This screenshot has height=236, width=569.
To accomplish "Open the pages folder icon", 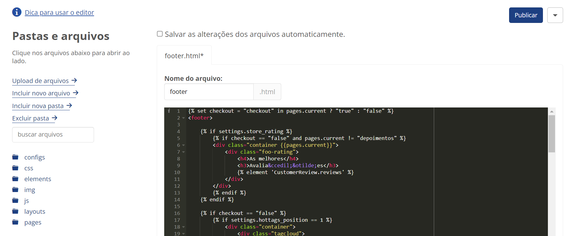I will coord(15,222).
